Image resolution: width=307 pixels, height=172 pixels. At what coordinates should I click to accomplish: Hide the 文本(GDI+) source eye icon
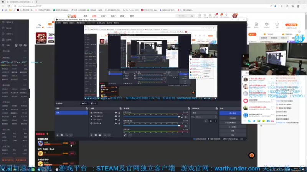coord(116,120)
